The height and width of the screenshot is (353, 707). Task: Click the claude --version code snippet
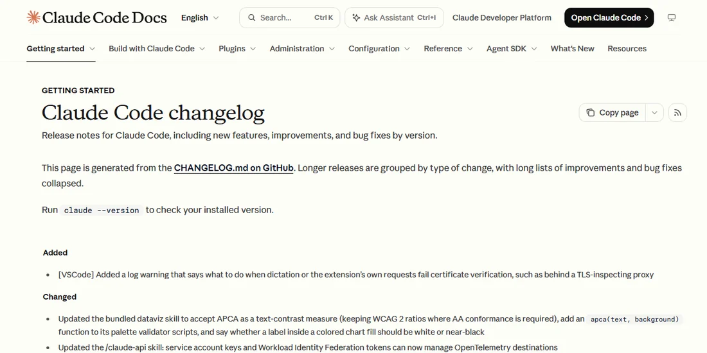click(x=102, y=211)
